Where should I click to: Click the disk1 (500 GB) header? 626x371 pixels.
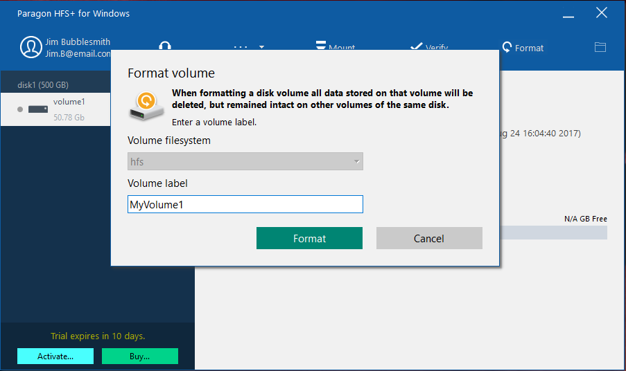pos(43,85)
